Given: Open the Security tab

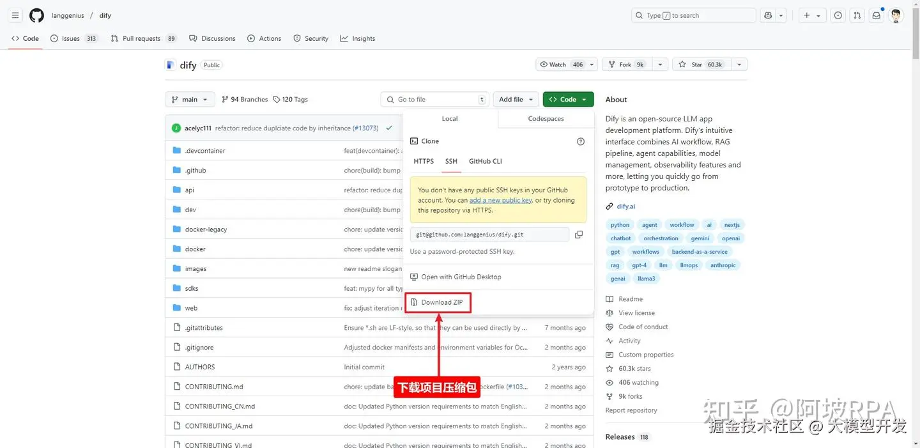Looking at the screenshot, I should pos(310,38).
